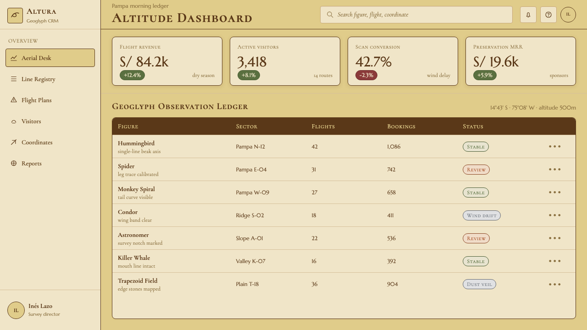Click Review status of Astronomer
The height and width of the screenshot is (330, 587).
click(476, 238)
